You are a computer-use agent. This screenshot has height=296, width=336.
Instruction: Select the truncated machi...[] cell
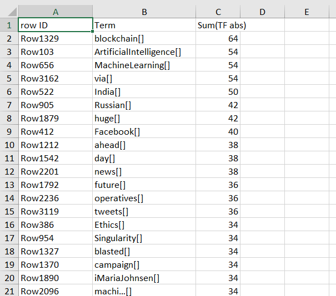click(144, 290)
